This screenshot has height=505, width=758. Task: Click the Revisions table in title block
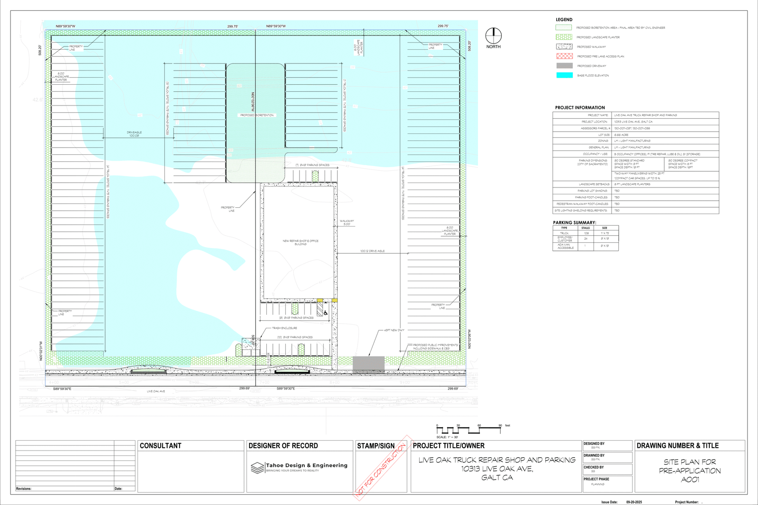tap(75, 466)
